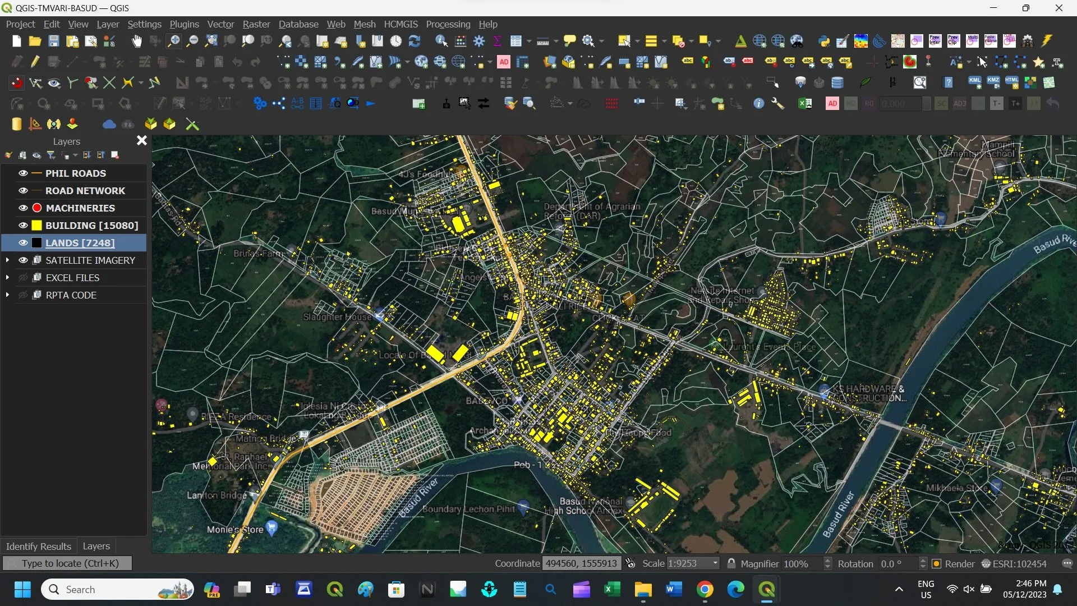
Task: Open the attribute table icon
Action: 517,41
